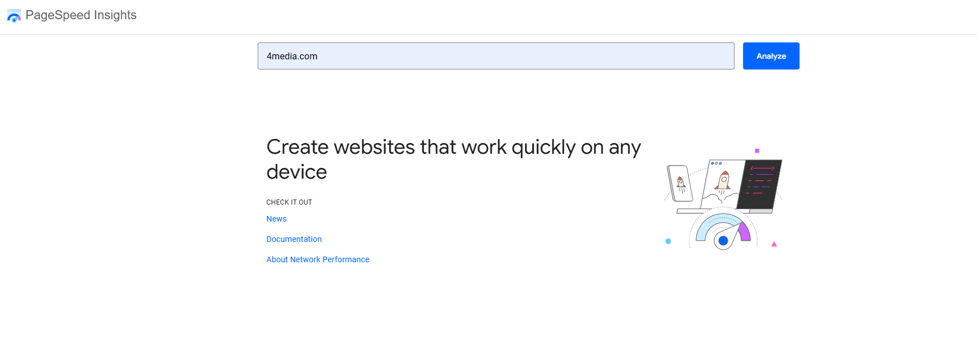Click the PageSpeed Insights speedometer logo icon
Viewport: 977px width, 338px height.
click(x=14, y=16)
